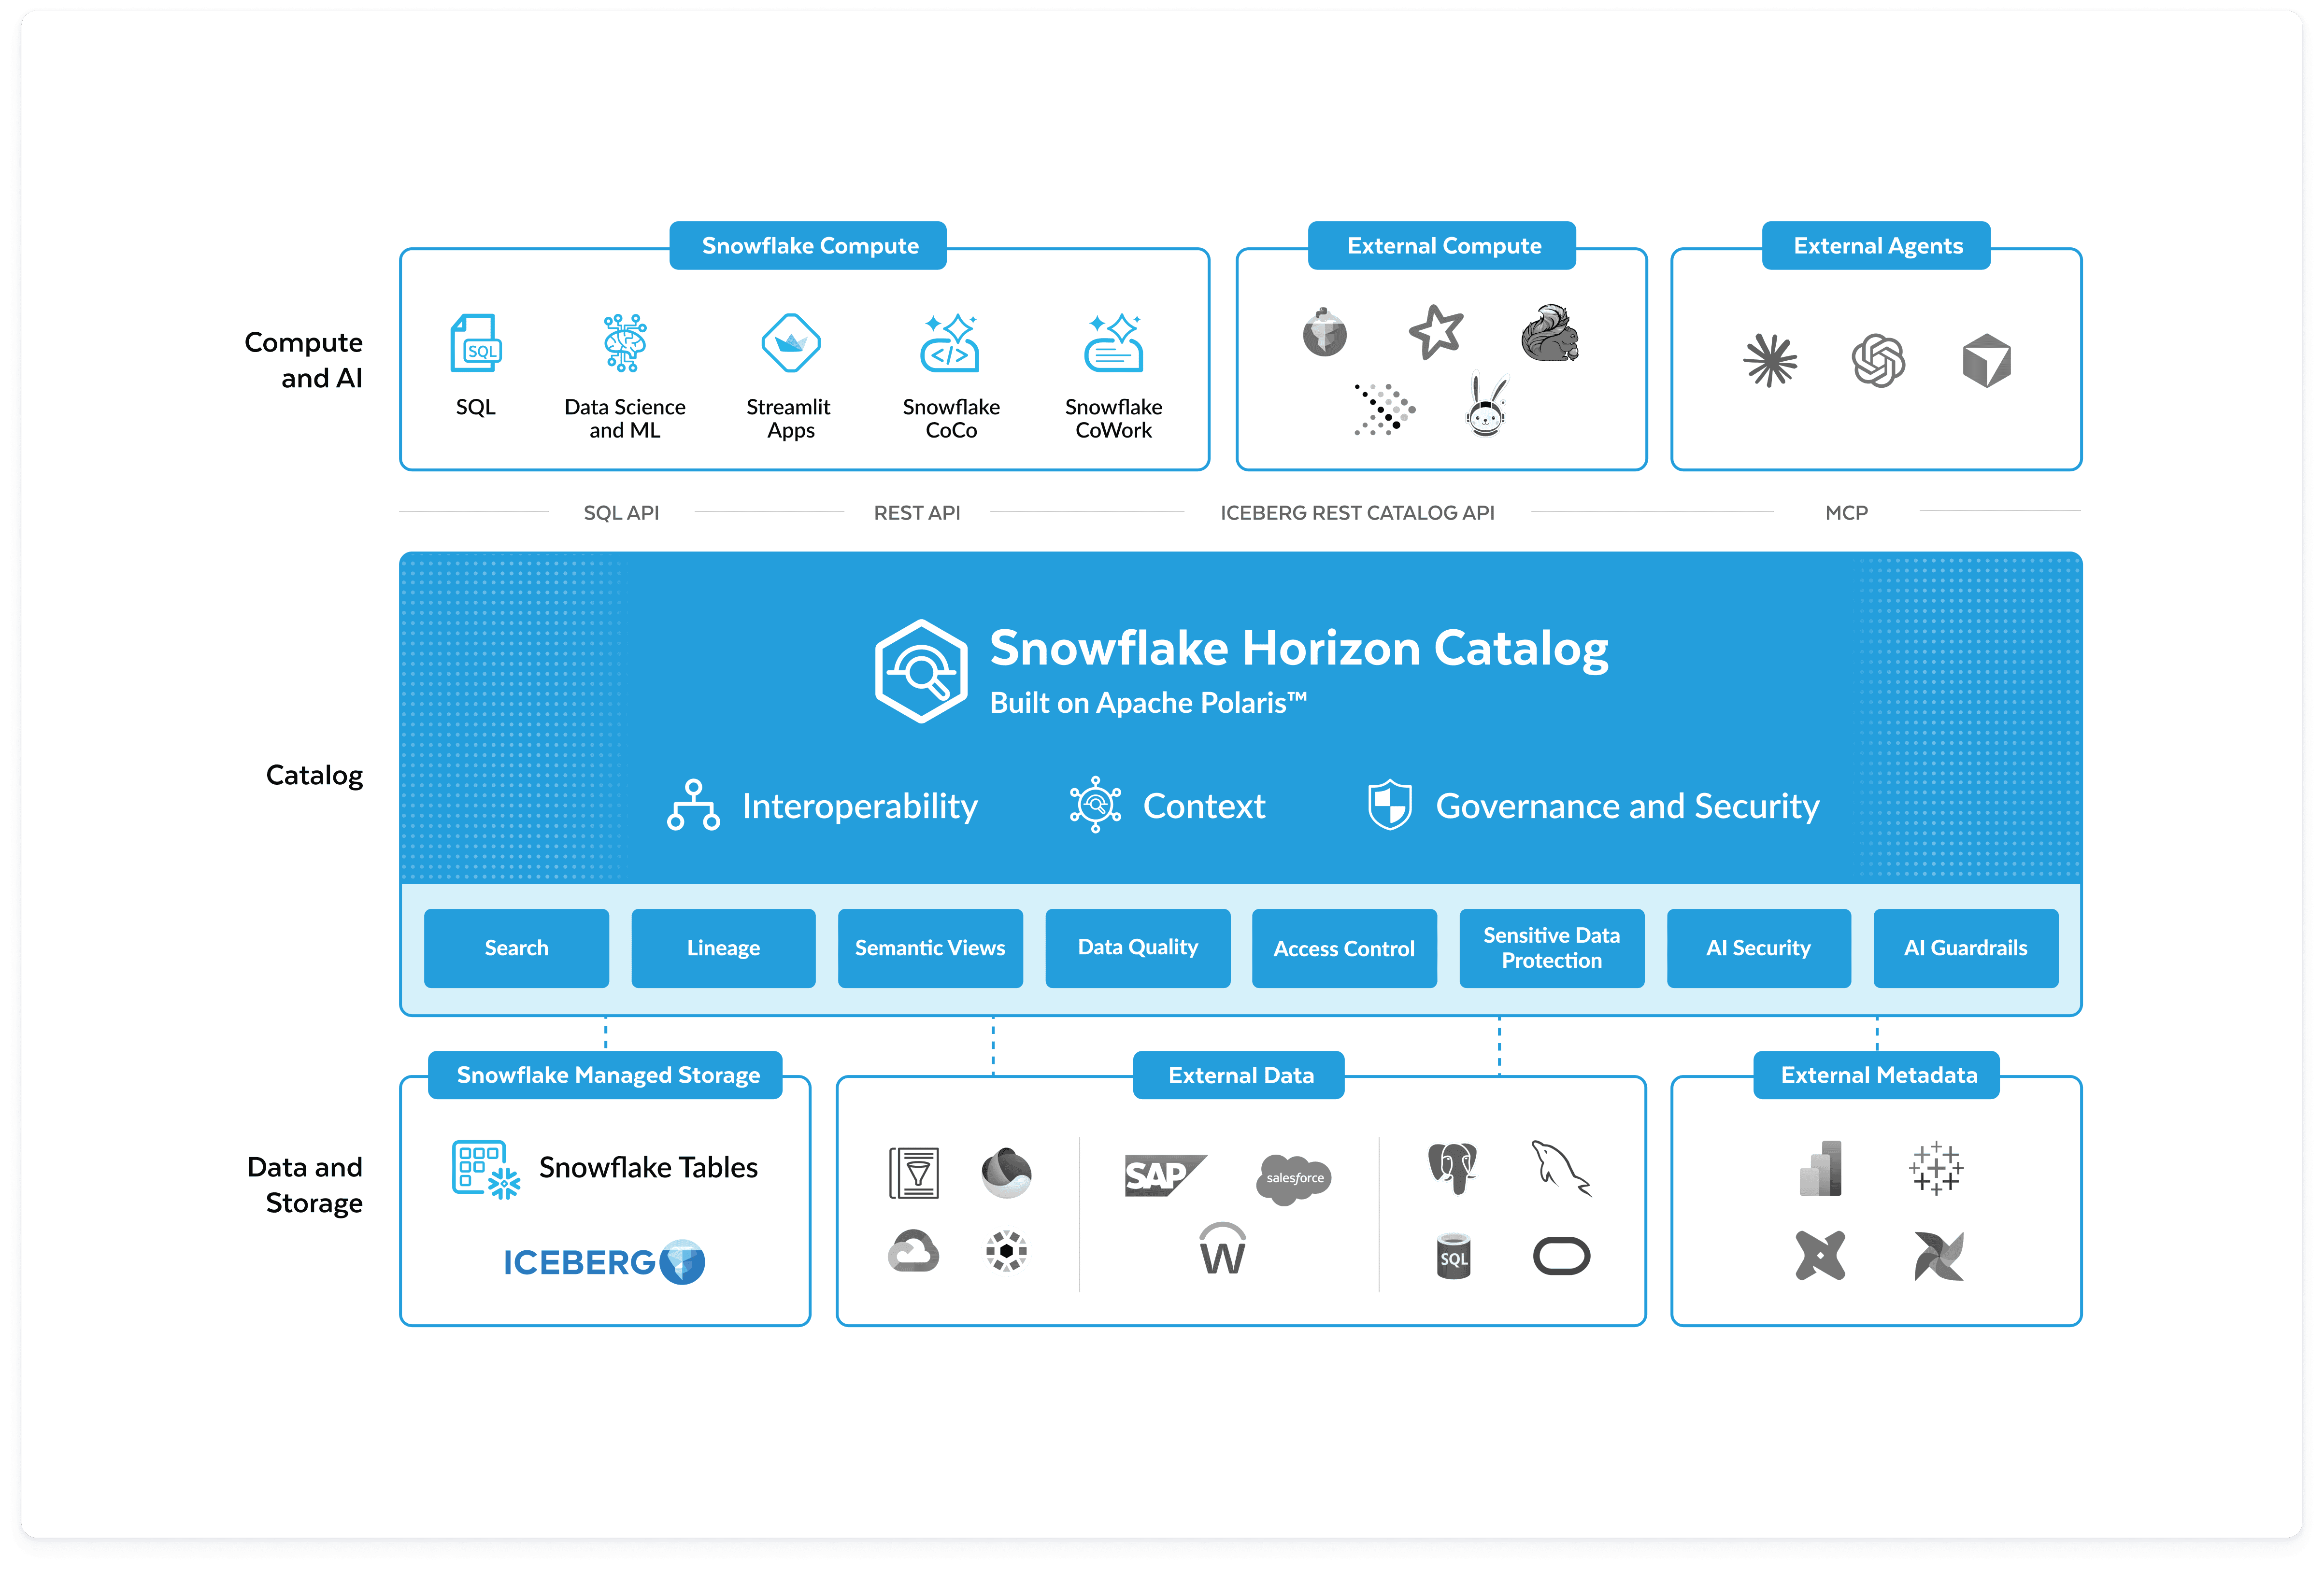
Task: Click the Snowflake Tables grid icon
Action: point(486,1169)
